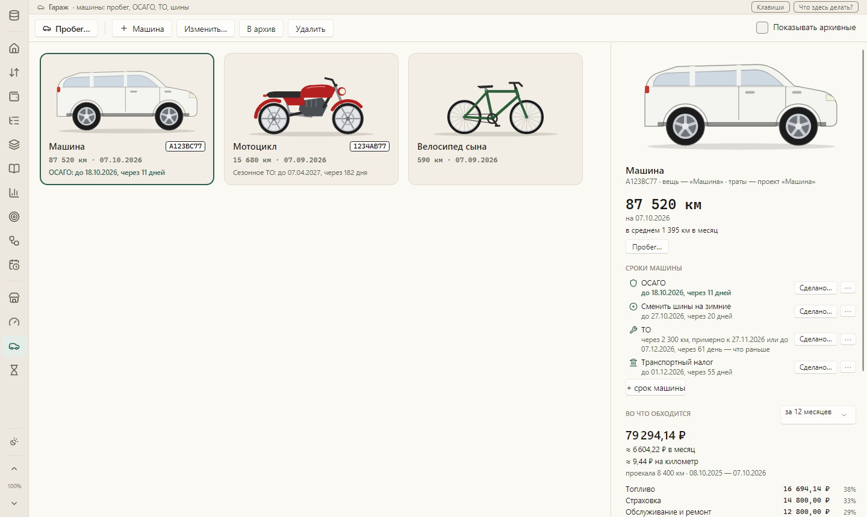The width and height of the screenshot is (867, 517).
Task: Mark «Транспортный налог» as «Сделано...»
Action: [x=815, y=367]
